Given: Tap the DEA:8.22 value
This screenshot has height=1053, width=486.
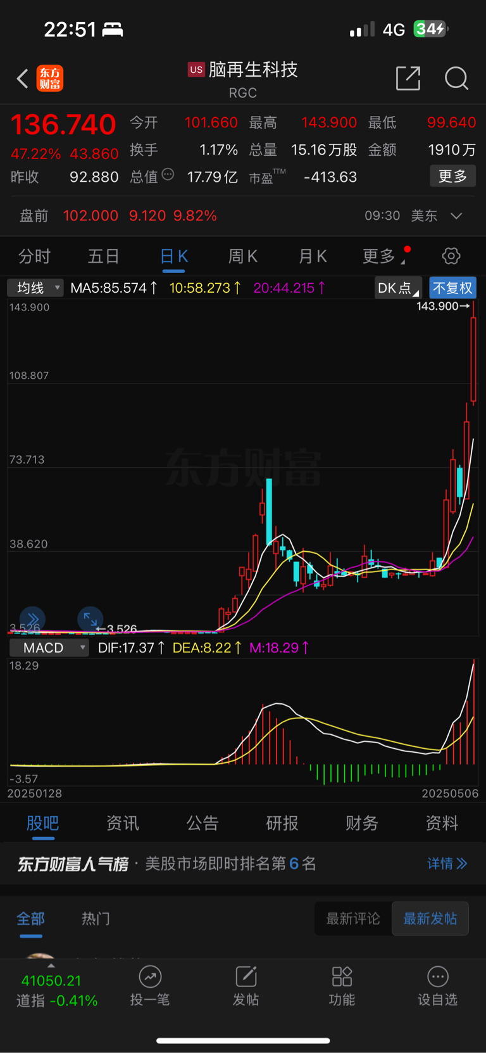Looking at the screenshot, I should click(x=206, y=648).
